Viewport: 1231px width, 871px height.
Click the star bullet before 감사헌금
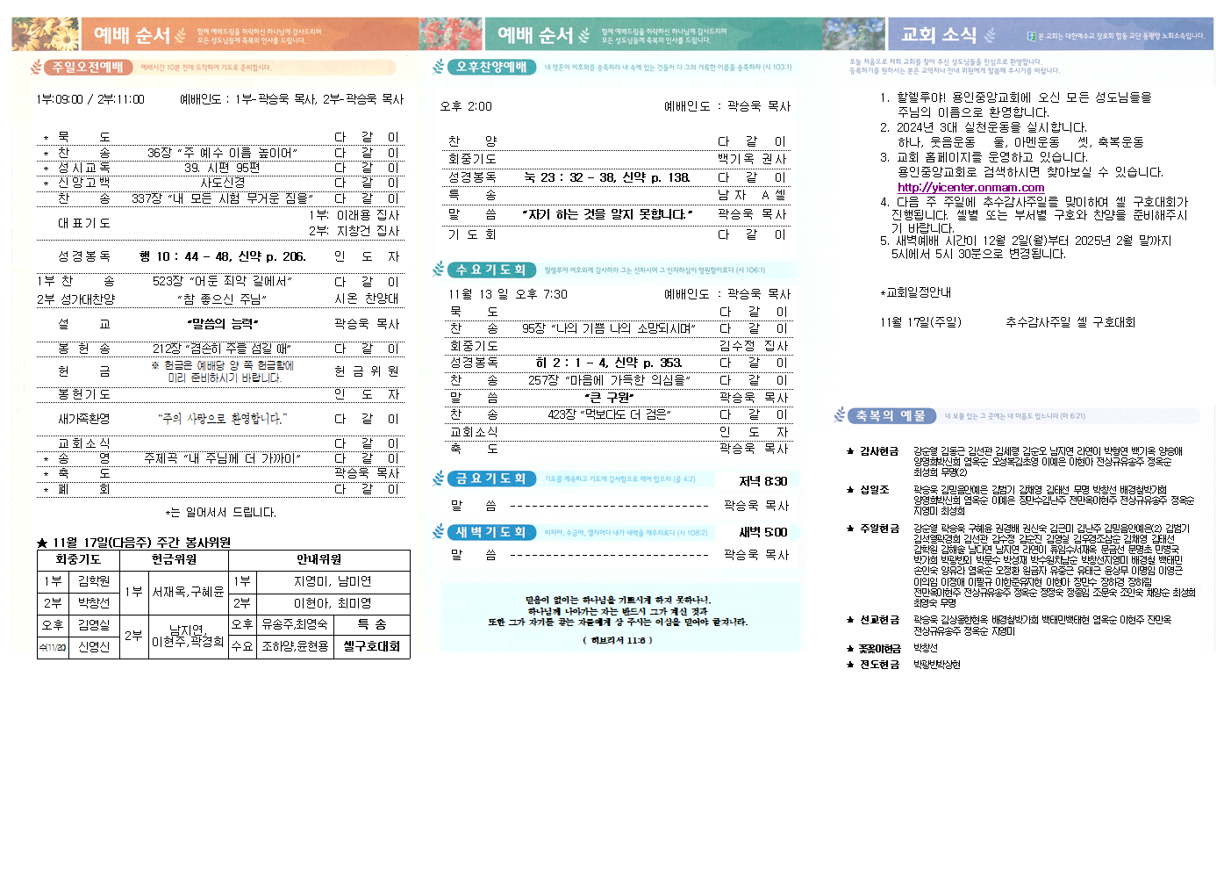850,451
